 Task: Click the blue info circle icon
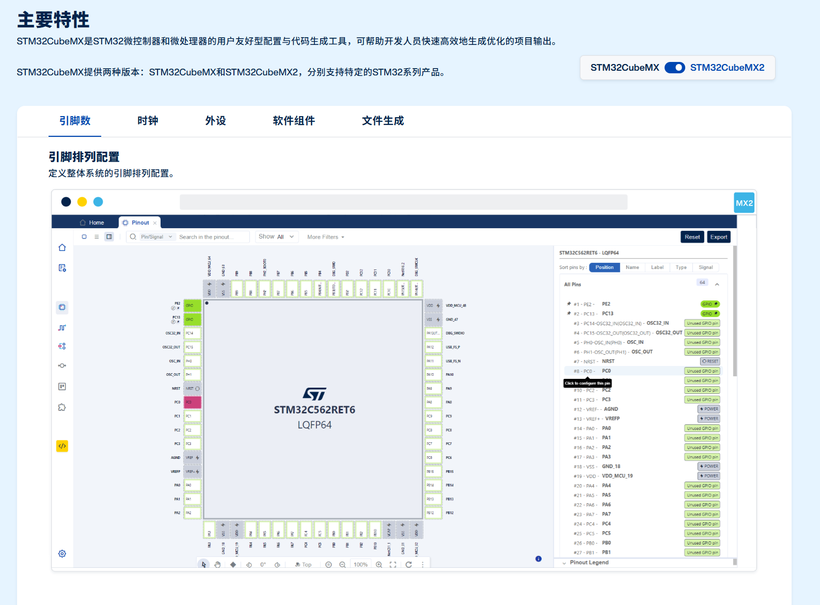pyautogui.click(x=539, y=559)
